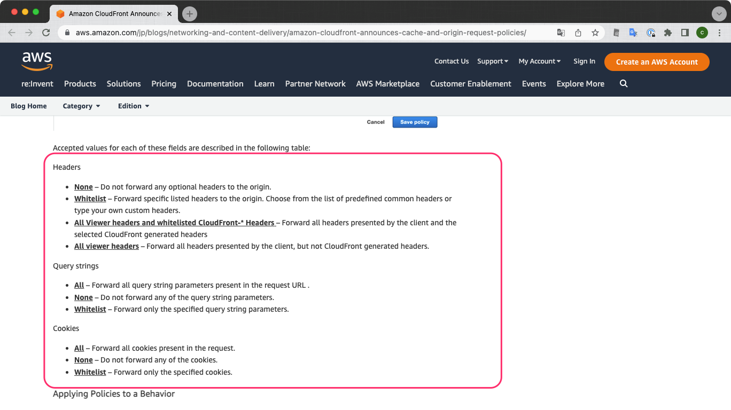731x410 pixels.
Task: Click None under Headers
Action: [83, 187]
